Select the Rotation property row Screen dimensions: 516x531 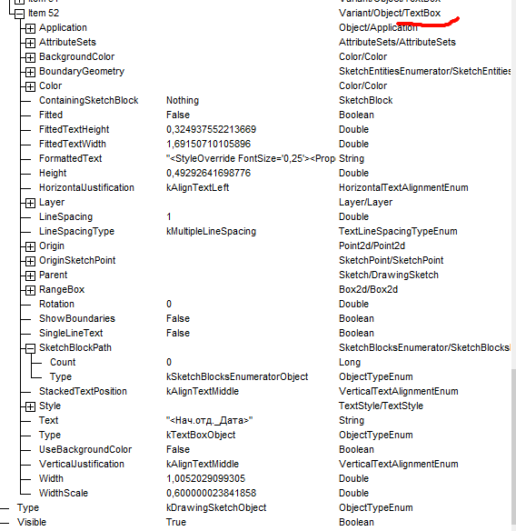pos(56,305)
